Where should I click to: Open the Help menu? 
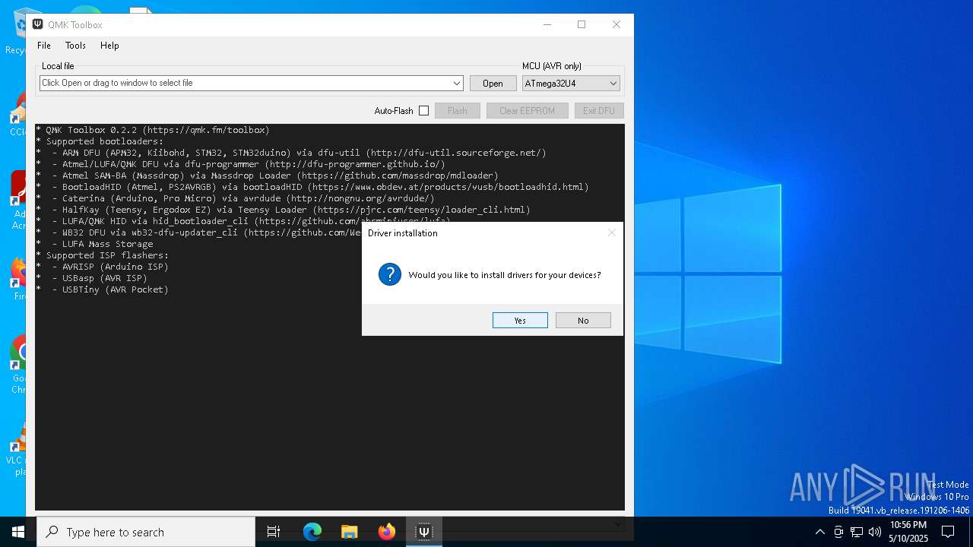pyautogui.click(x=109, y=46)
